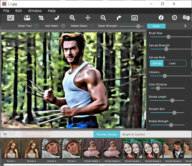This screenshot has width=192, height=166.
Task: Randomize settings with the dice icon
Action: [186, 18]
